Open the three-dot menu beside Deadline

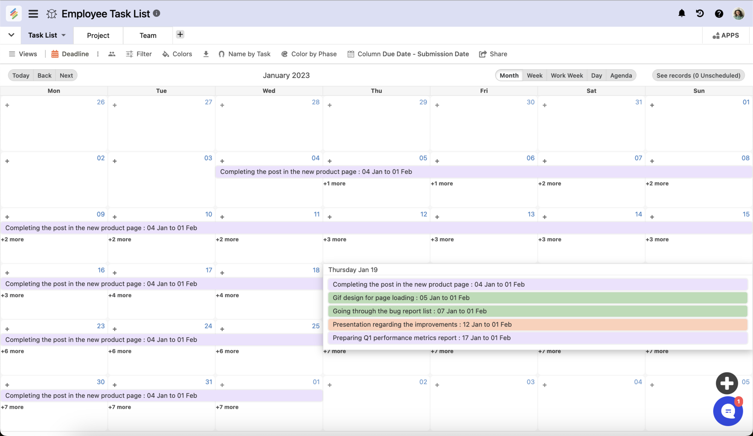click(98, 54)
